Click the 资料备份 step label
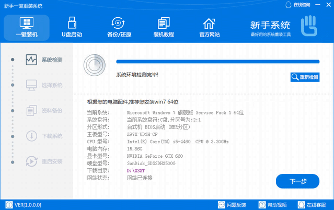The height and width of the screenshot is (210, 334). pos(52,111)
